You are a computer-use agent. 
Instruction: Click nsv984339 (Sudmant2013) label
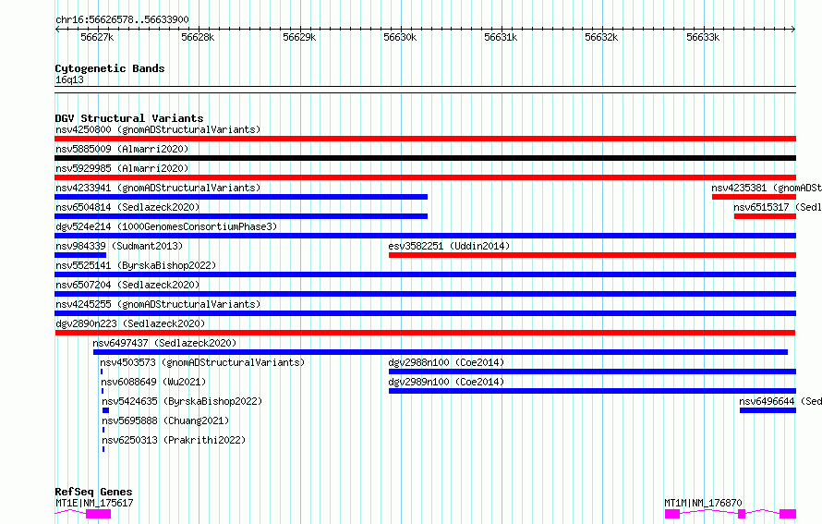[x=119, y=246]
